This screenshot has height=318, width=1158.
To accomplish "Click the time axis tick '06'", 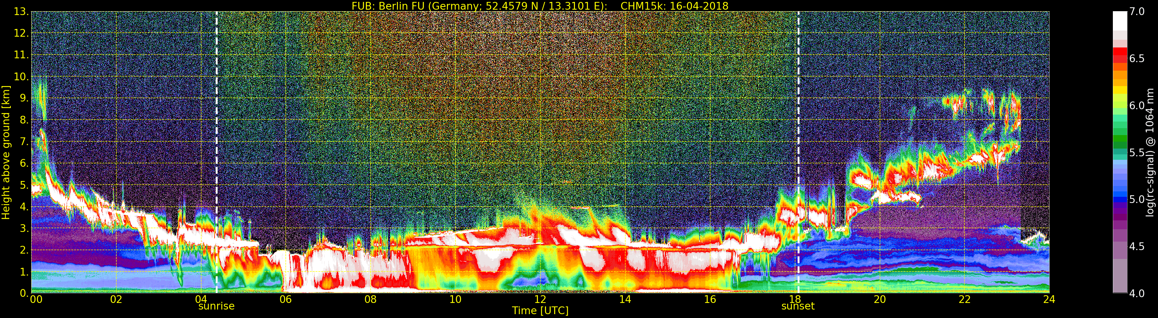I will coord(286,299).
